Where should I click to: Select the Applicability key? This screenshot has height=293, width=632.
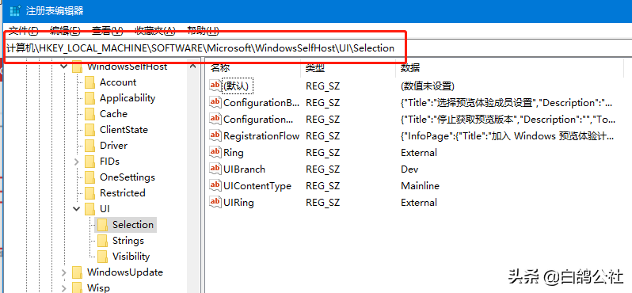(128, 98)
